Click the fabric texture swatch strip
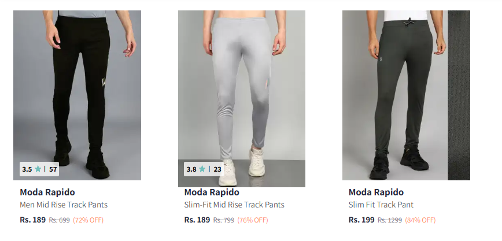Viewport: 502px width, 241px height. click(459, 95)
